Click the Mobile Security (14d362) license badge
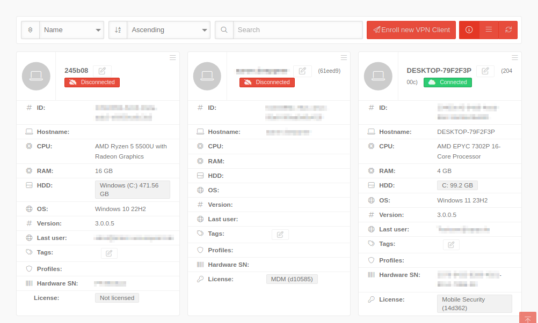This screenshot has width=538, height=323. pyautogui.click(x=474, y=304)
